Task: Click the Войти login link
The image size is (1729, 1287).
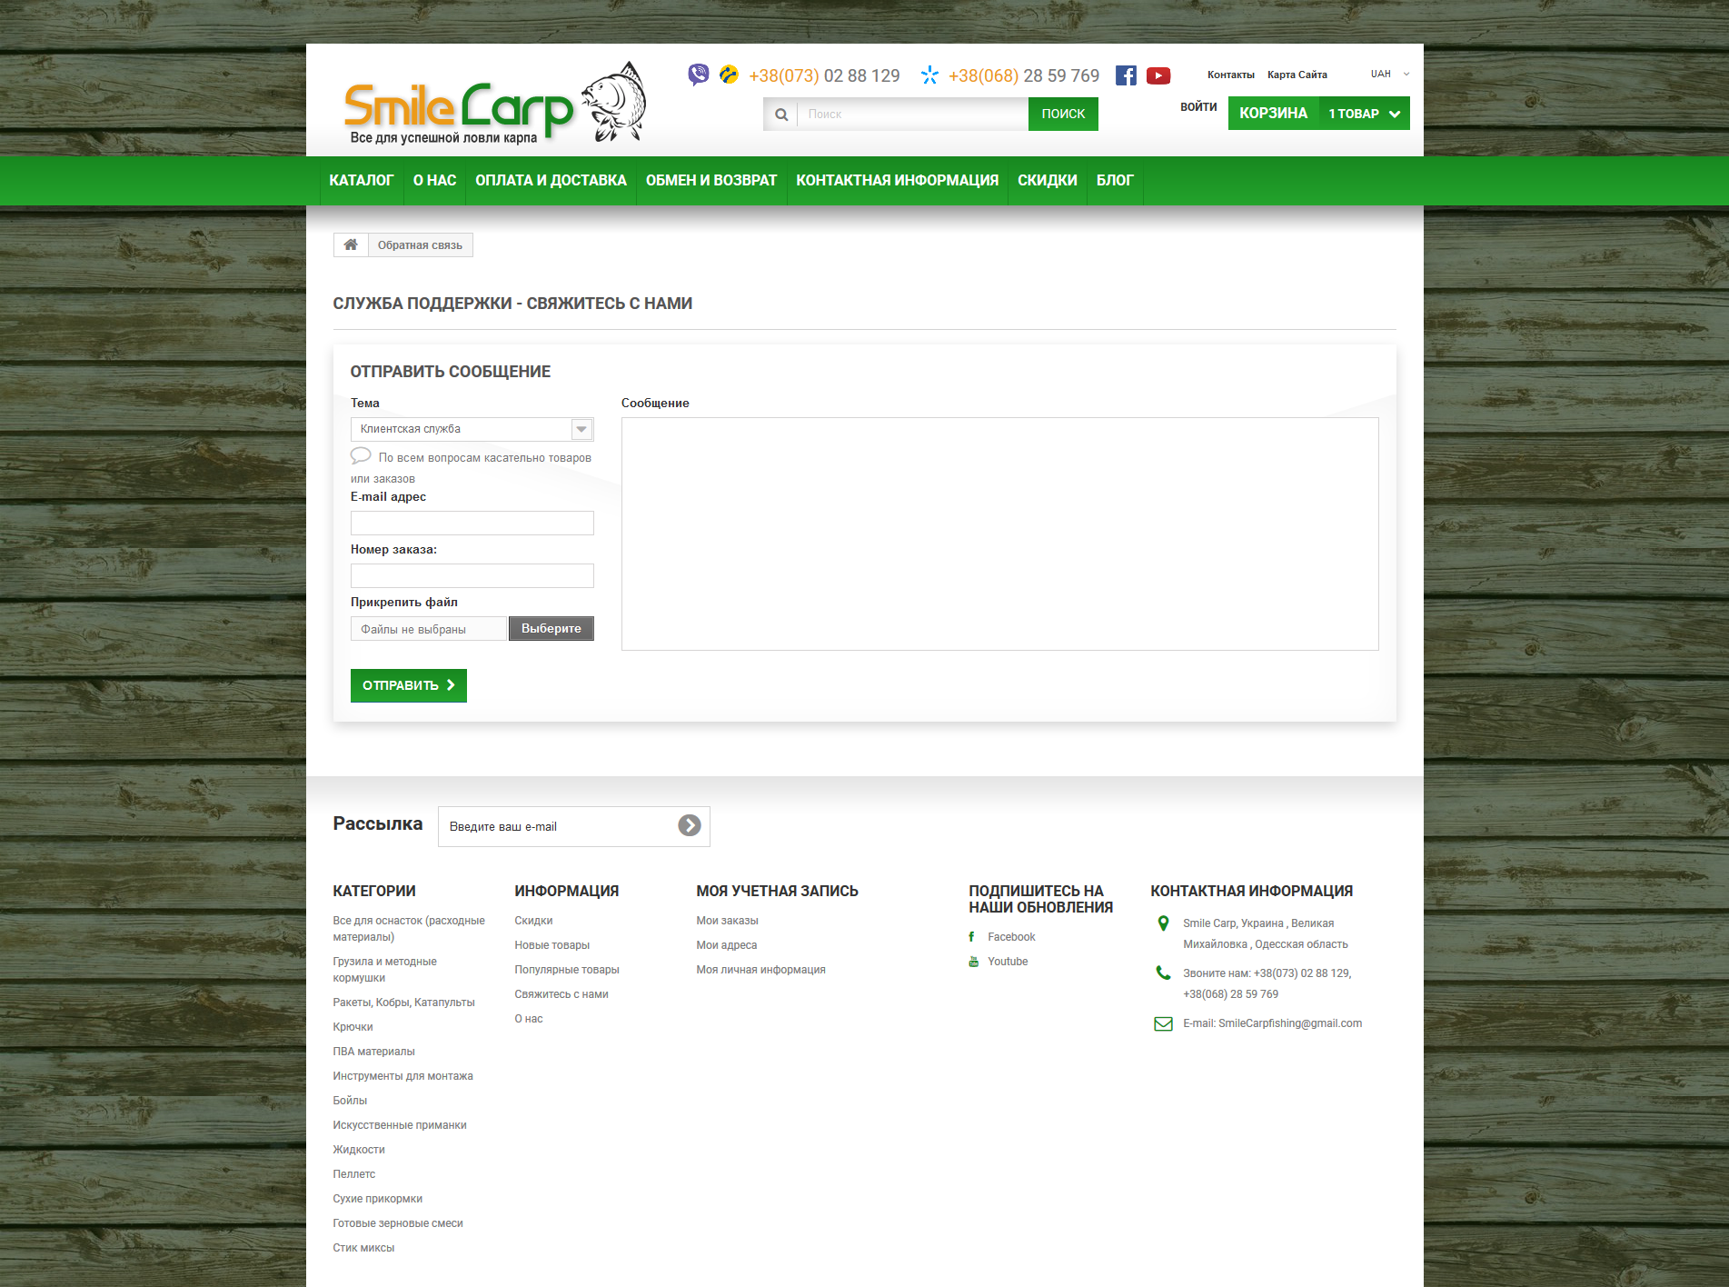Action: (x=1197, y=106)
